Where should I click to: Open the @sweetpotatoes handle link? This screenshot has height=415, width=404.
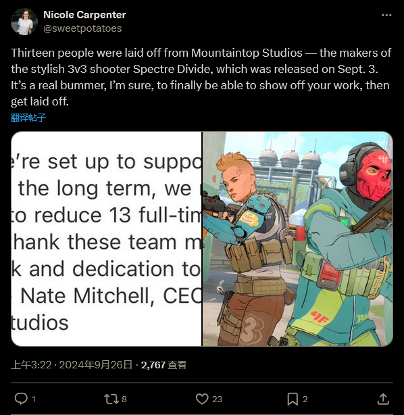tap(82, 28)
